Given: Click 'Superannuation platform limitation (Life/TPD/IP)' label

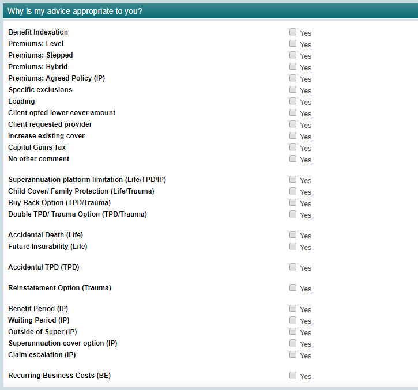Looking at the screenshot, I should pyautogui.click(x=87, y=180).
